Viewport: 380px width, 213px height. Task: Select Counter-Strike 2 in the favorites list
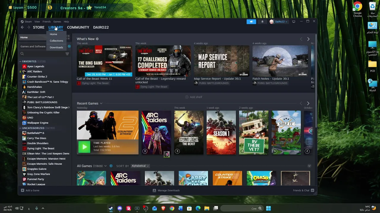37,77
